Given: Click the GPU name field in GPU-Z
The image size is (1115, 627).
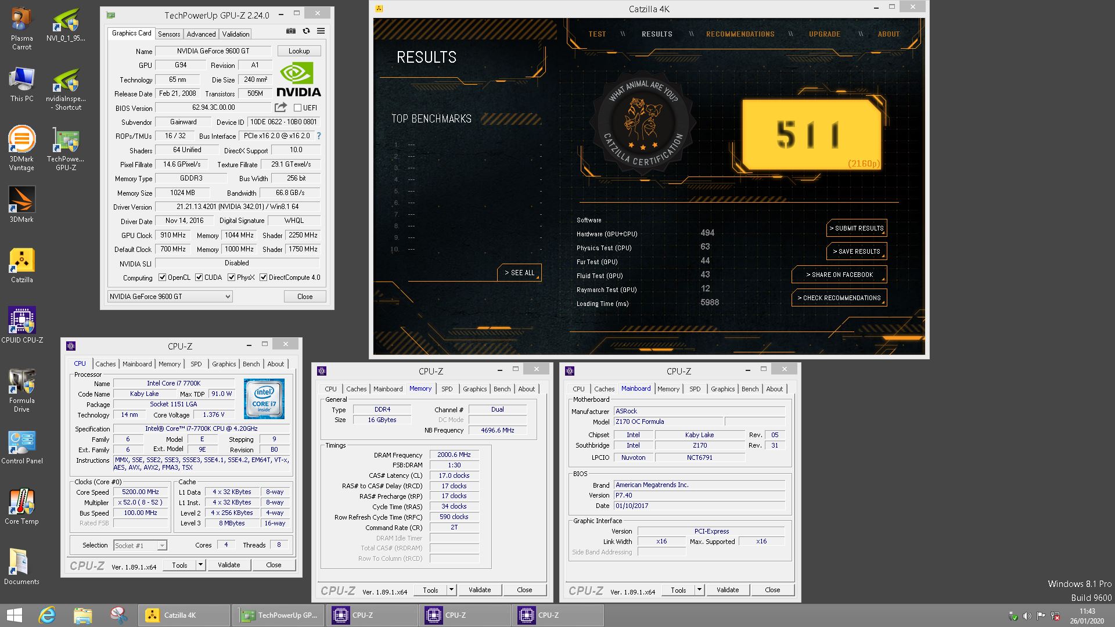Looking at the screenshot, I should click(x=213, y=51).
